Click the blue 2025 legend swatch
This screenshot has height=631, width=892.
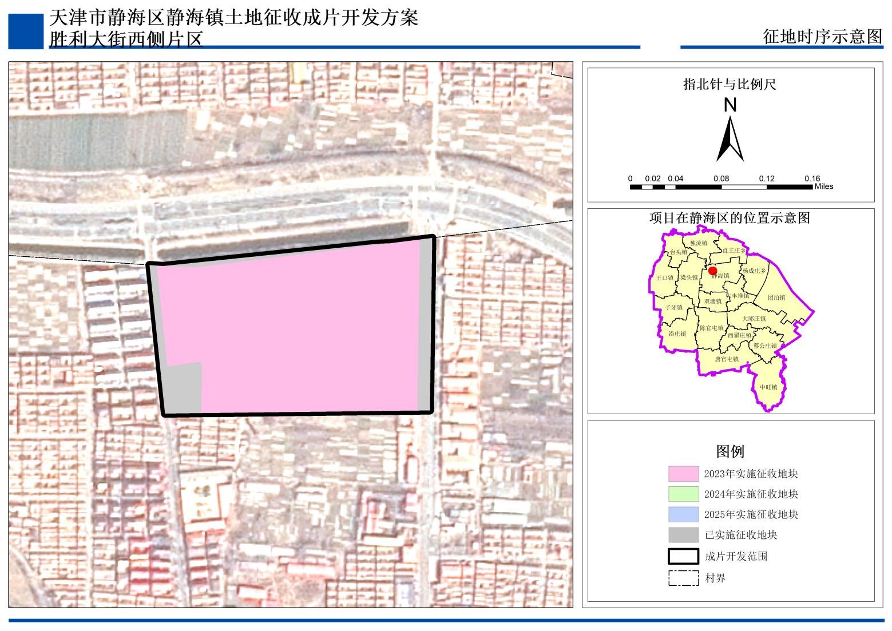point(683,514)
